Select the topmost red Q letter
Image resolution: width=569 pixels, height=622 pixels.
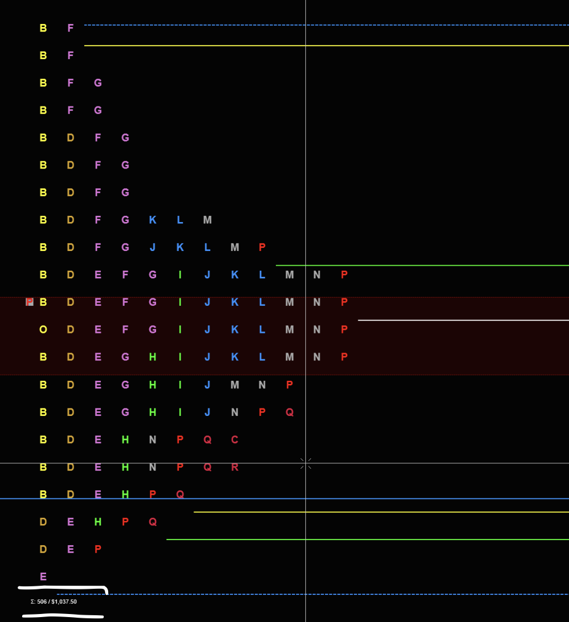289,412
